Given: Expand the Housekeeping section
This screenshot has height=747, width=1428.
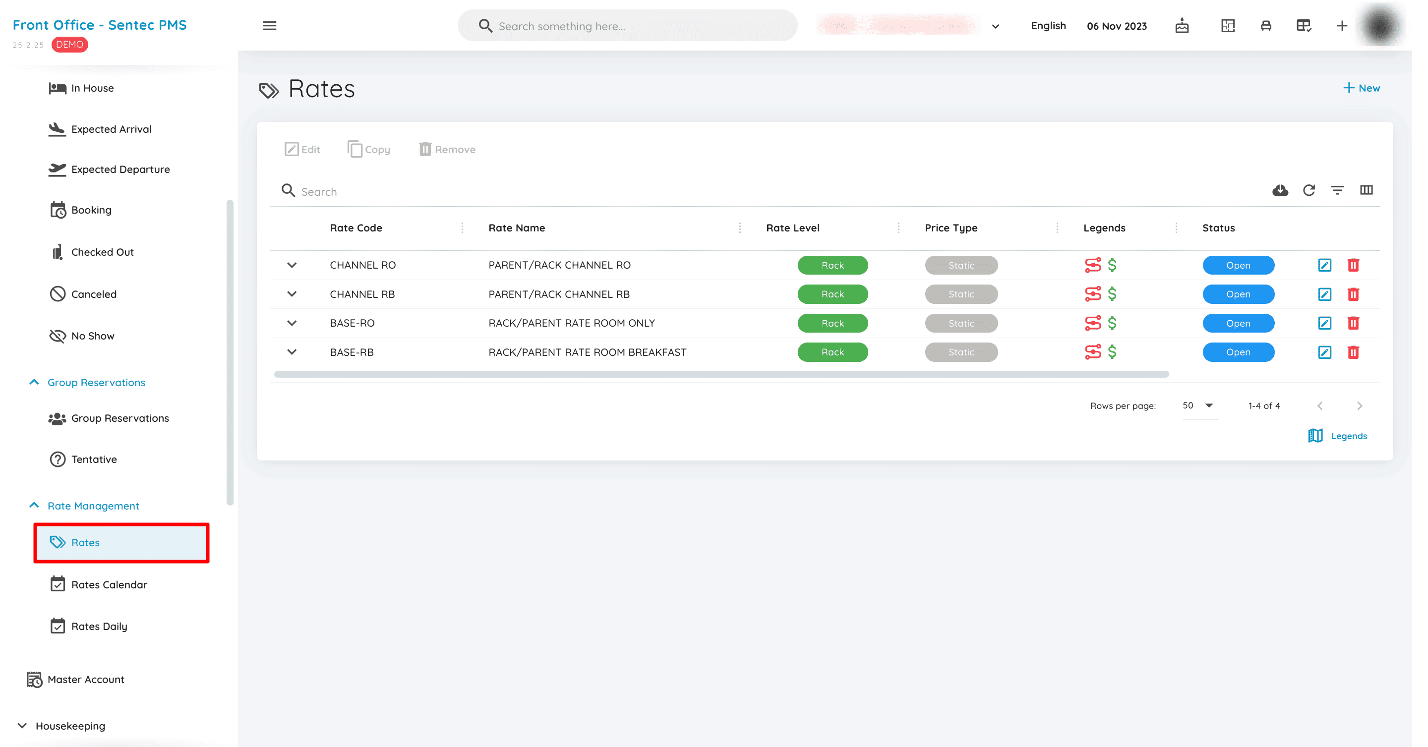Looking at the screenshot, I should click(61, 726).
